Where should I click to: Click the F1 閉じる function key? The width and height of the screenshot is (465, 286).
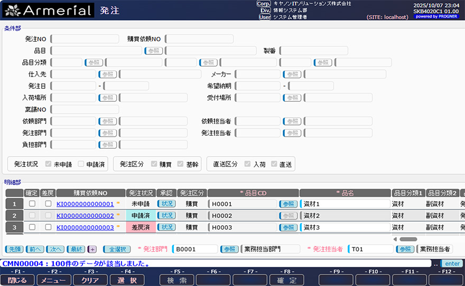click(x=17, y=280)
